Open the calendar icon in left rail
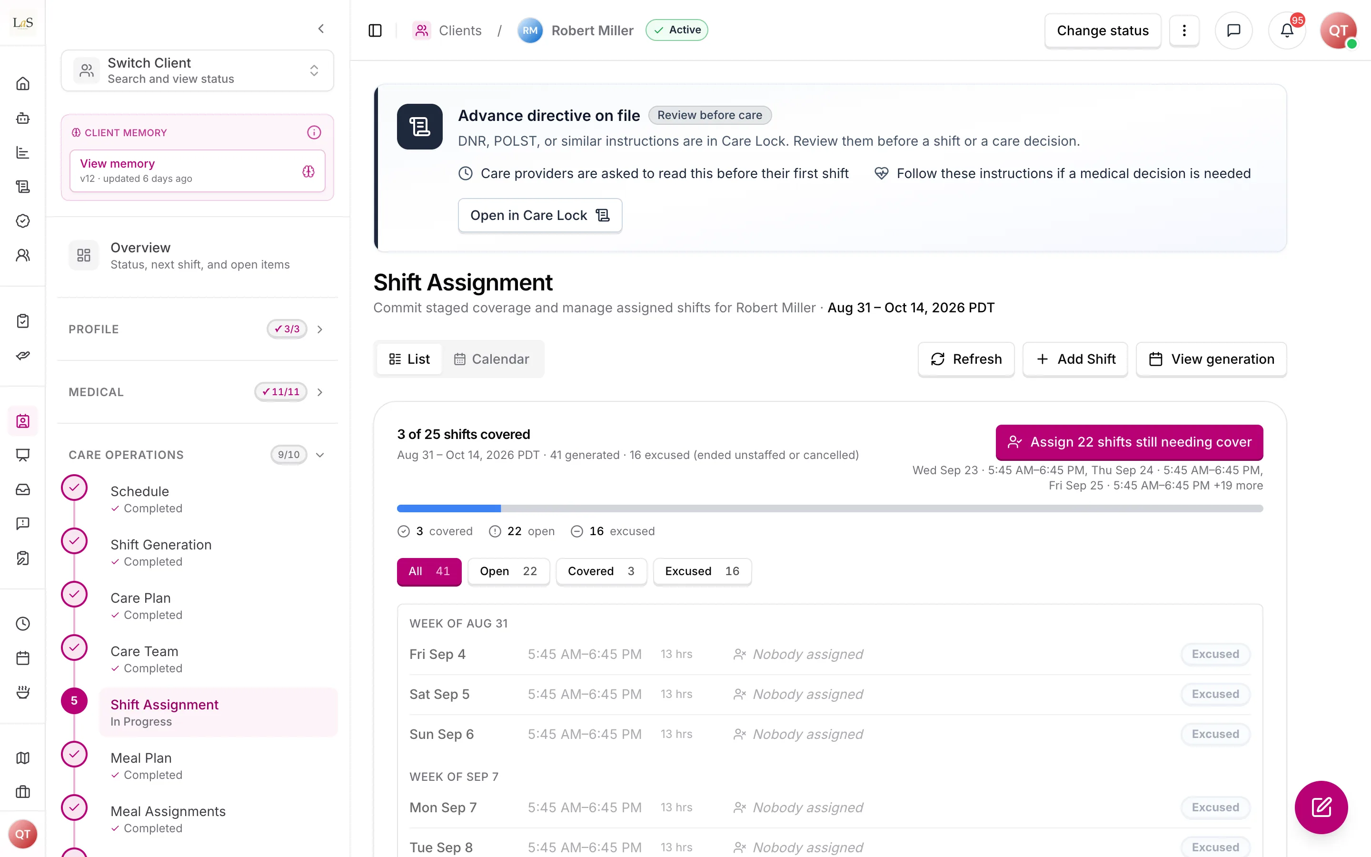The image size is (1371, 857). [x=23, y=658]
